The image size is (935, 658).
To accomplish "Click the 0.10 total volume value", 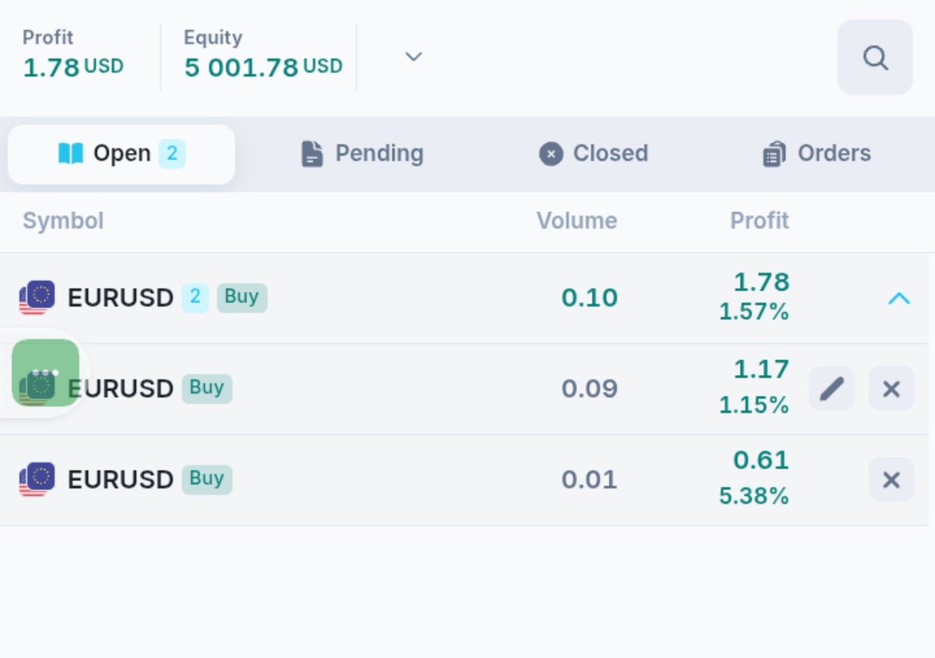I will [589, 297].
